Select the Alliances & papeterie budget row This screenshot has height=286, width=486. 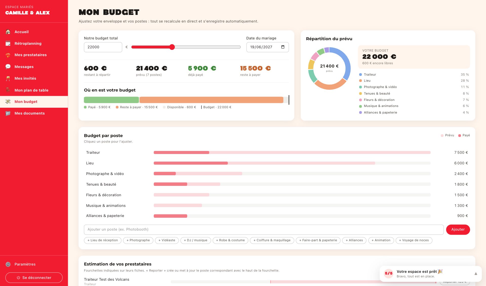click(277, 216)
